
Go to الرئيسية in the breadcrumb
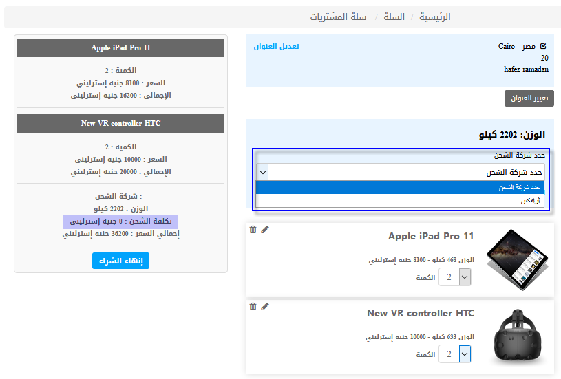(x=435, y=17)
